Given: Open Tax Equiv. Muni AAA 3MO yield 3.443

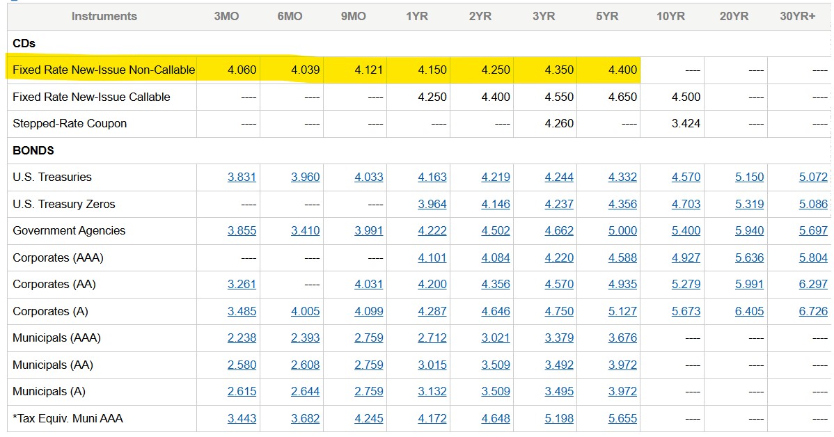Looking at the screenshot, I should click(242, 419).
